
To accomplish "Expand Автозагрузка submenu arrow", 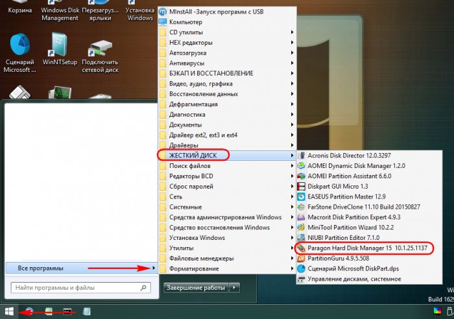I will click(x=292, y=53).
